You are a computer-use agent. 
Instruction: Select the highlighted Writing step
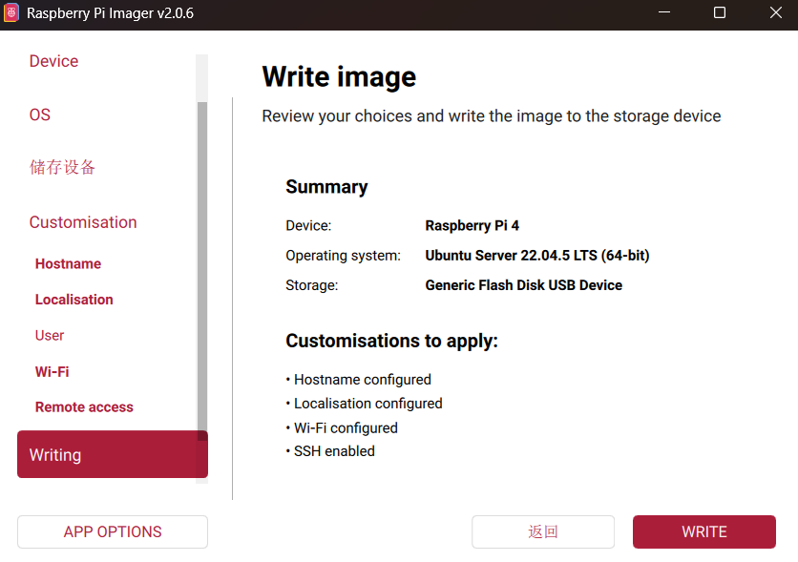pyautogui.click(x=112, y=455)
